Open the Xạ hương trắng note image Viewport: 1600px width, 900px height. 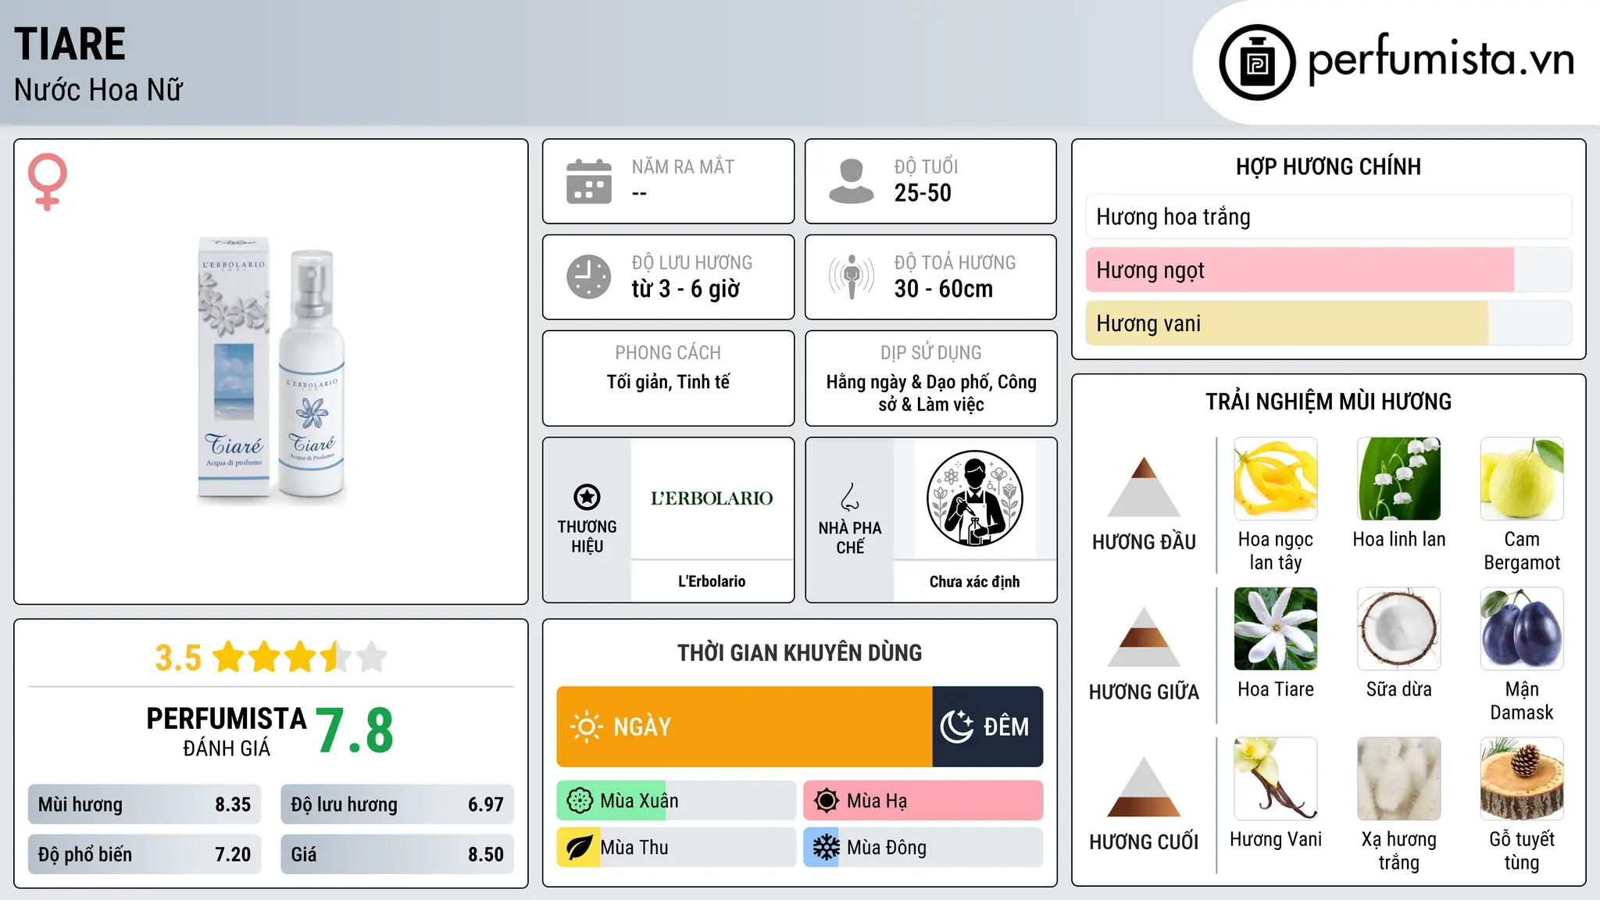click(x=1399, y=779)
